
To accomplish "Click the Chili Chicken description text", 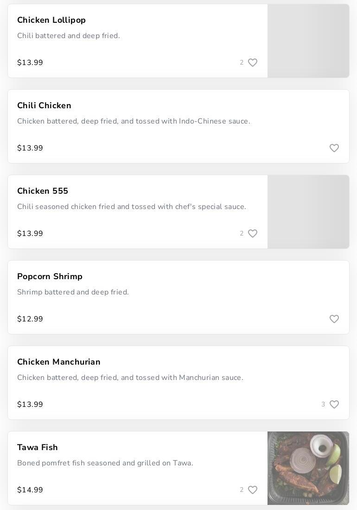I will click(134, 121).
